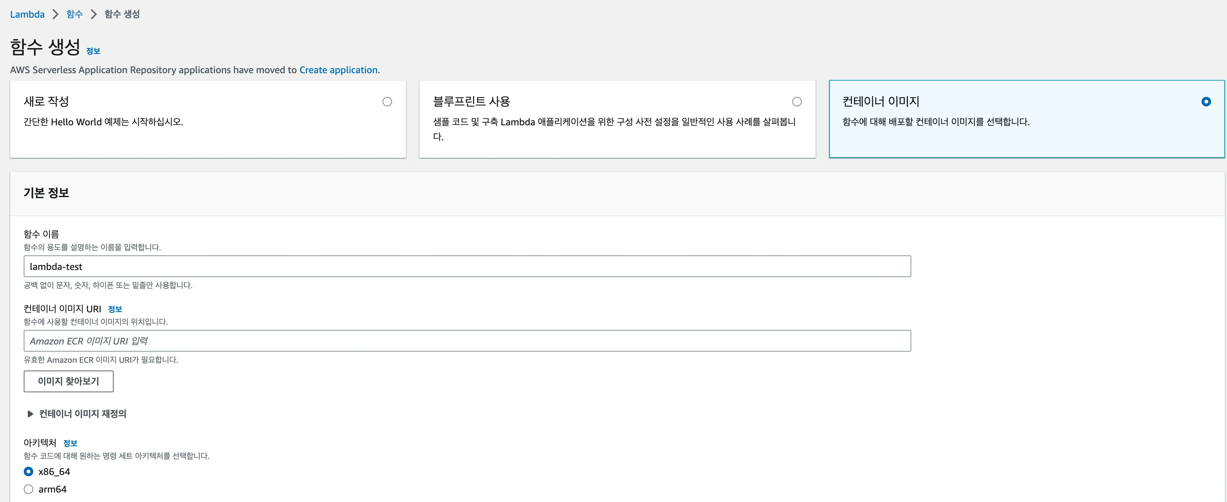
Task: Click 정보 link beside 컨테이너 이미지 URI
Action: (115, 309)
